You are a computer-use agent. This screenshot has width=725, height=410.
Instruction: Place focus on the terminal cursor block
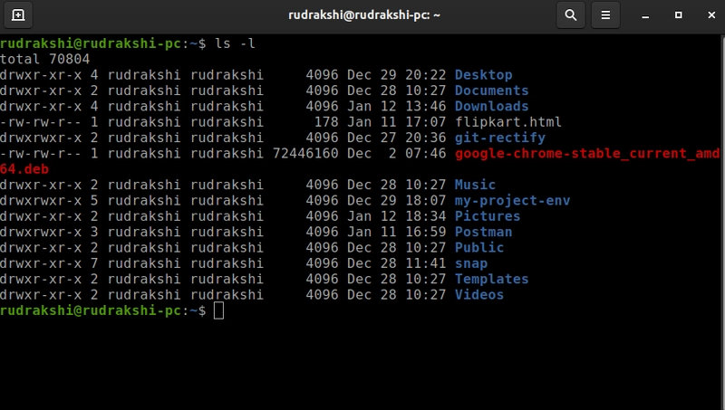(218, 310)
